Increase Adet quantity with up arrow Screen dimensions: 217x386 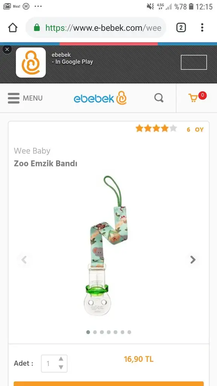61,359
